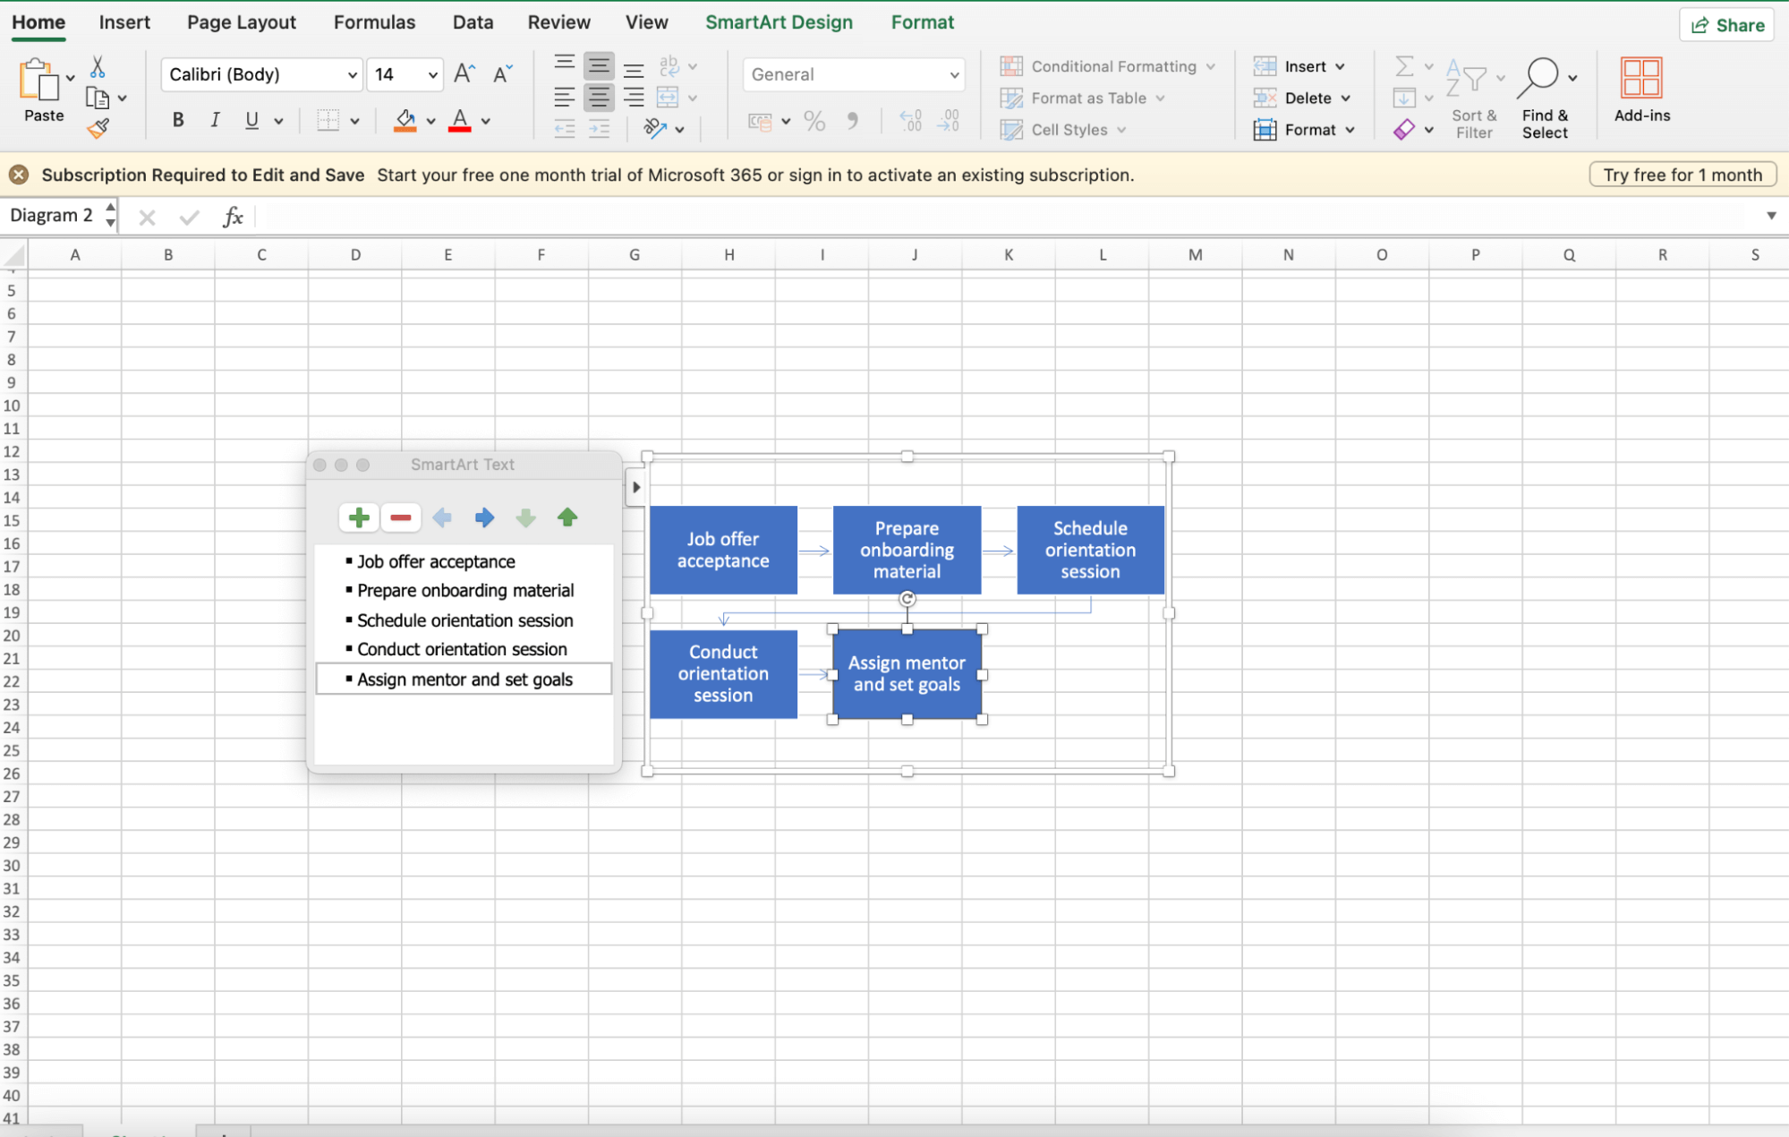The image size is (1789, 1137).
Task: Toggle italic formatting
Action: pos(214,119)
